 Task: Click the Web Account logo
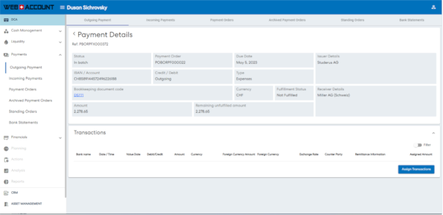tap(29, 7)
